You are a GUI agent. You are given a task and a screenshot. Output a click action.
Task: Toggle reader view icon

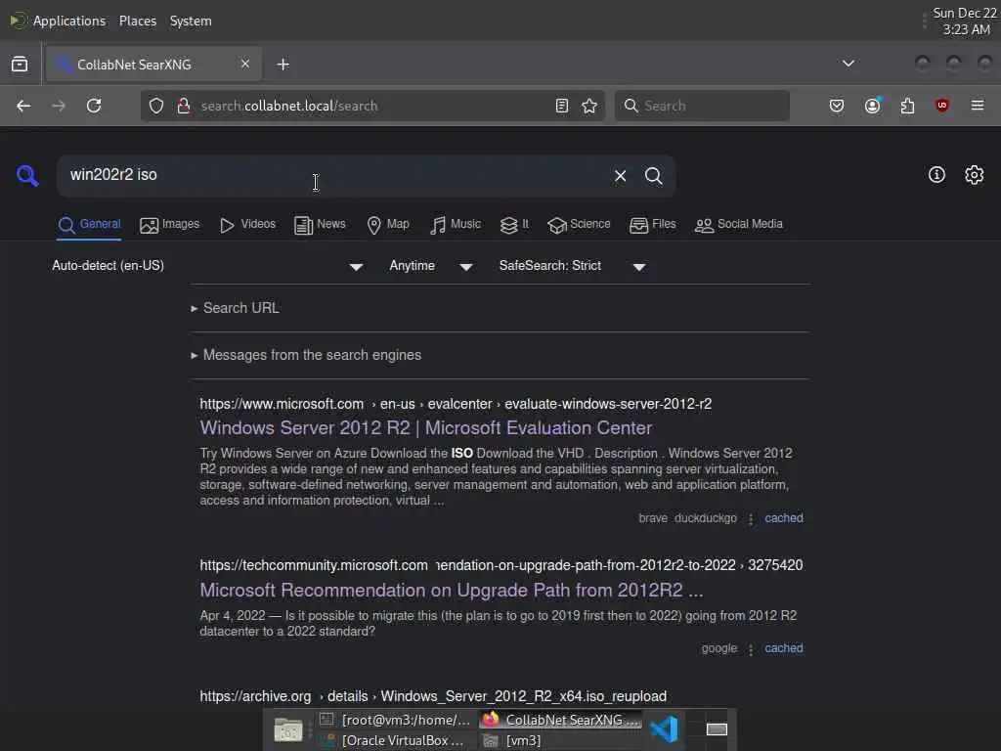[562, 106]
